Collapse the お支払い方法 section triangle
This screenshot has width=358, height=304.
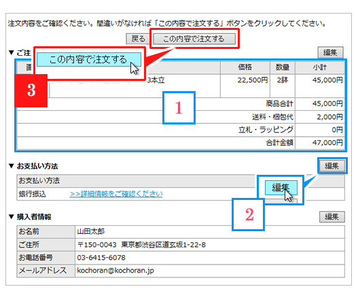click(11, 166)
